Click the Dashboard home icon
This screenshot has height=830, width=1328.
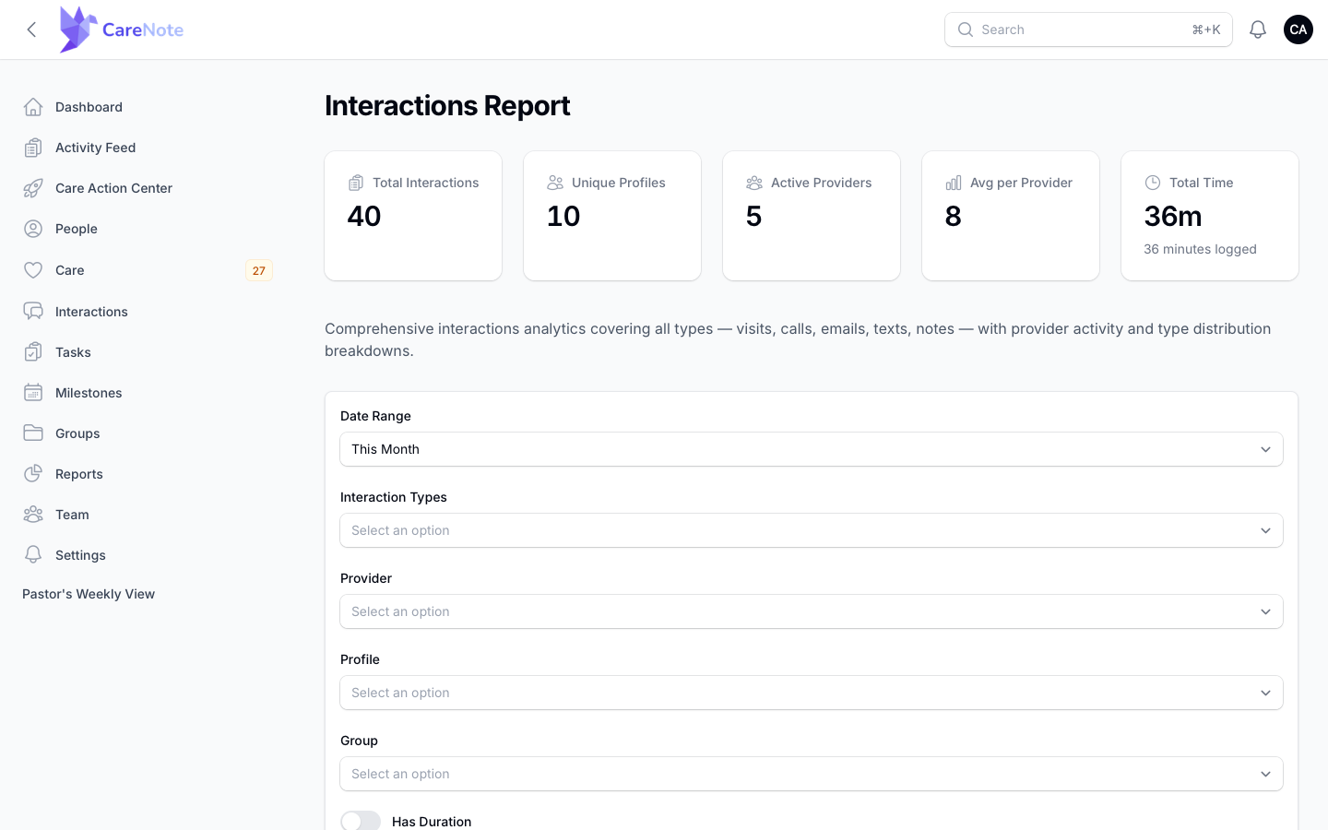pos(33,107)
